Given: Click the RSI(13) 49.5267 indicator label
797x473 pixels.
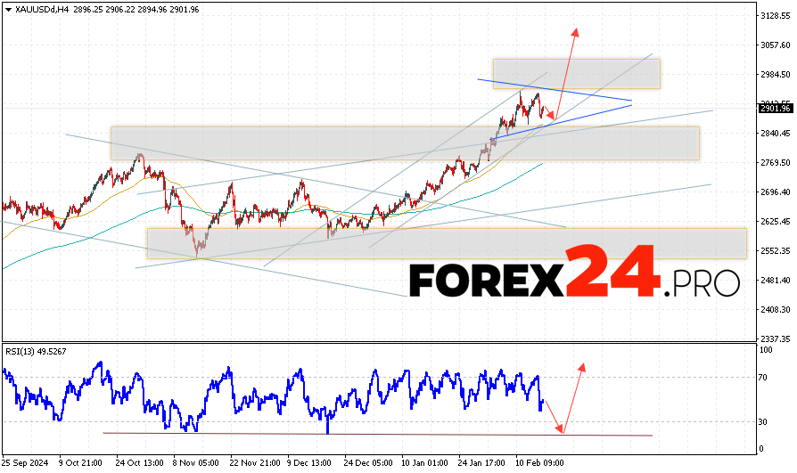Looking at the screenshot, I should coord(37,352).
